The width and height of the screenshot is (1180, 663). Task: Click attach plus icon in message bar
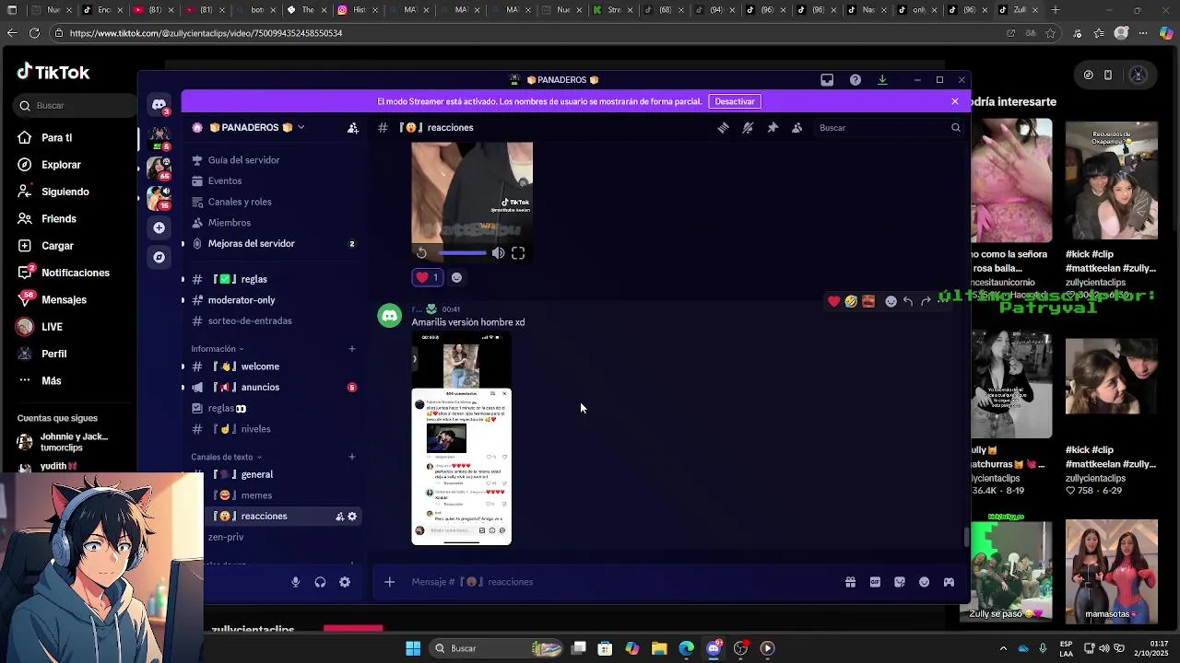(389, 582)
